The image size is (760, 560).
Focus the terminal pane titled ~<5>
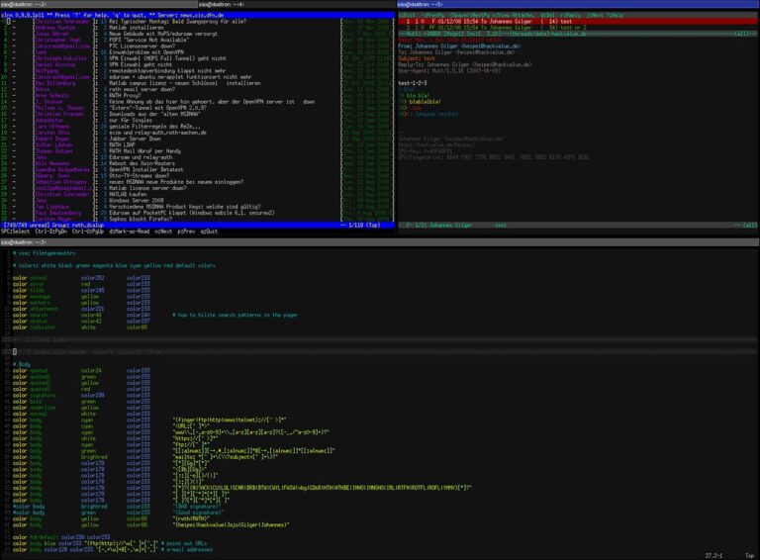578,4
